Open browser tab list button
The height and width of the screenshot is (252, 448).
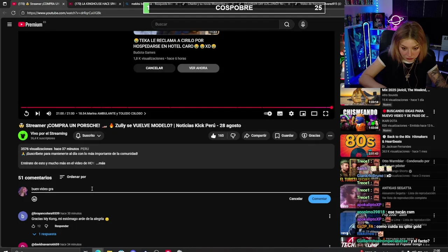(x=5, y=4)
